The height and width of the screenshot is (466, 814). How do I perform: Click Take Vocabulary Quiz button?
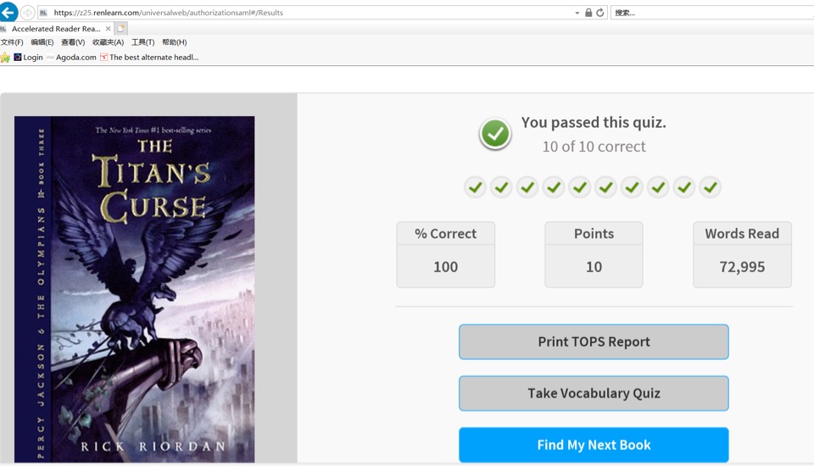pos(594,393)
